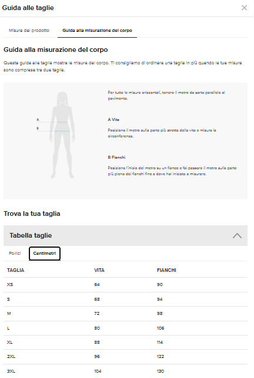Click the female body silhouette illustration
Screen dimensions: 254x378
(x=62, y=135)
